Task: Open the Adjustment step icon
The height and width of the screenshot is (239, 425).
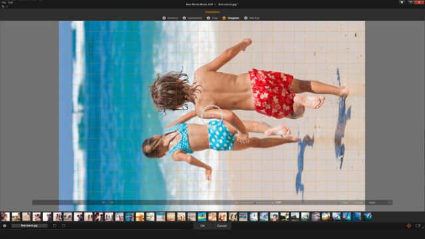Action: coord(185,18)
